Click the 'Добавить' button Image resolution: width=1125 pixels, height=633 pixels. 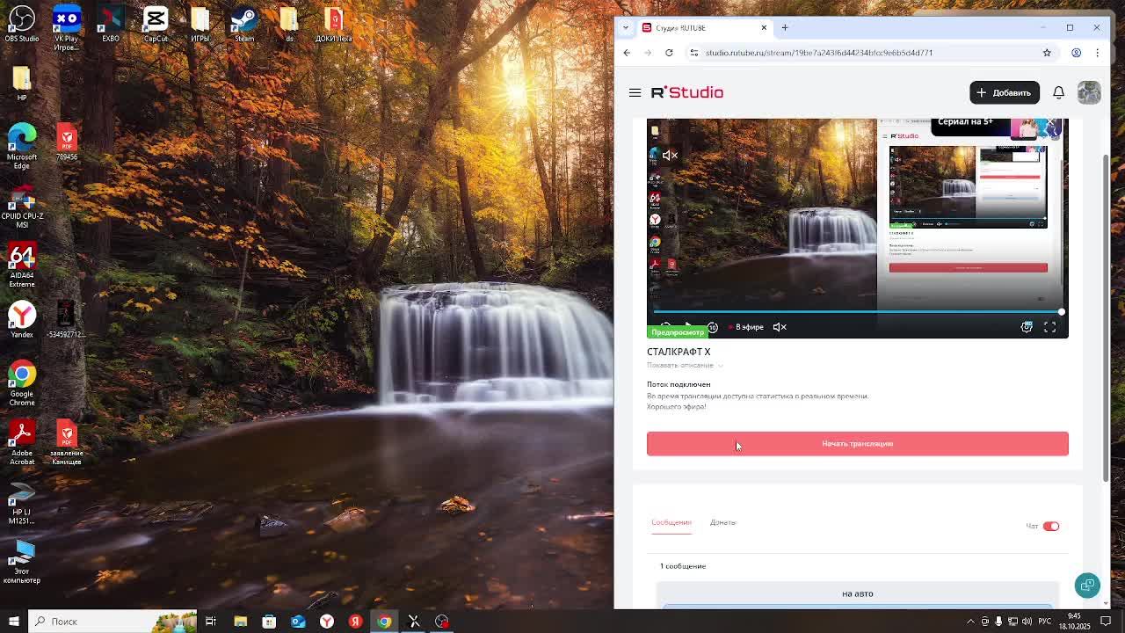(x=1005, y=92)
